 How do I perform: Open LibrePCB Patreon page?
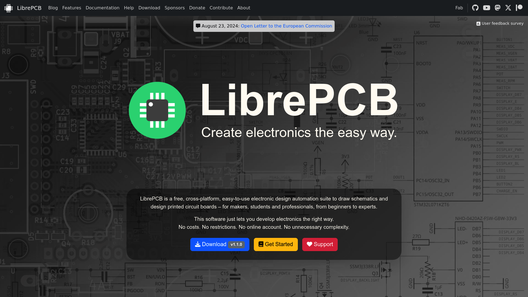tap(519, 8)
